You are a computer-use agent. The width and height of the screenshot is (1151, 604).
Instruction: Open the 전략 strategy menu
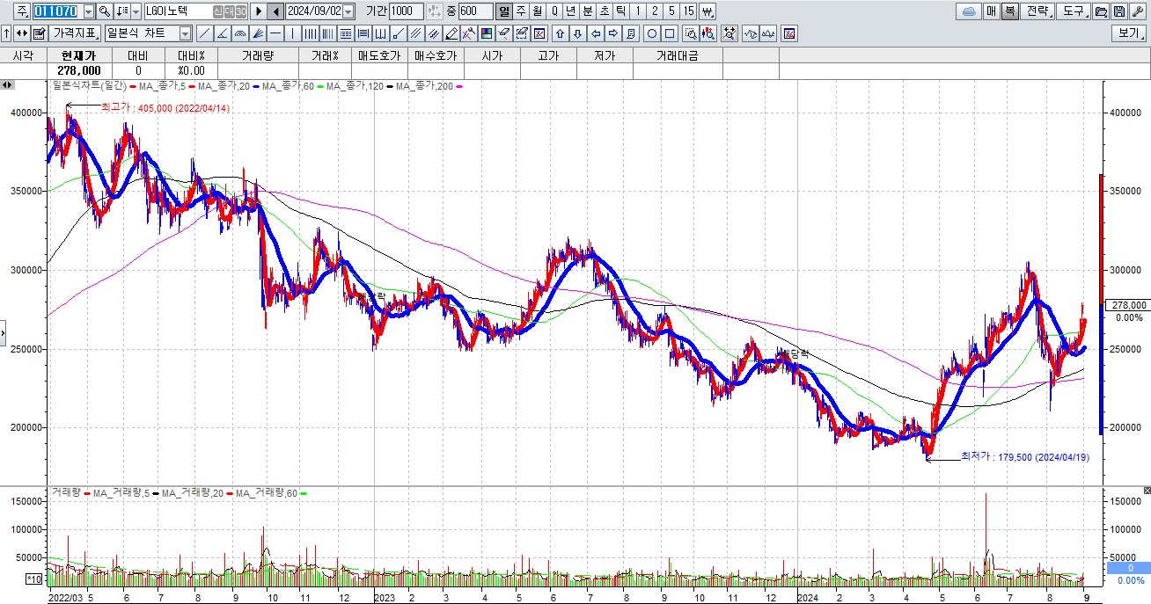1037,11
